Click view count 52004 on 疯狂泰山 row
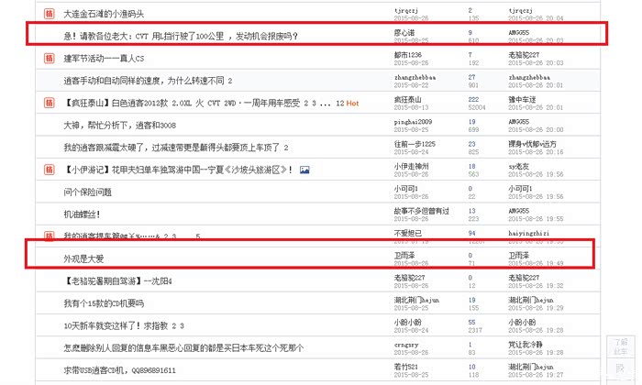Screen dimensions: 642x385 tap(477, 107)
